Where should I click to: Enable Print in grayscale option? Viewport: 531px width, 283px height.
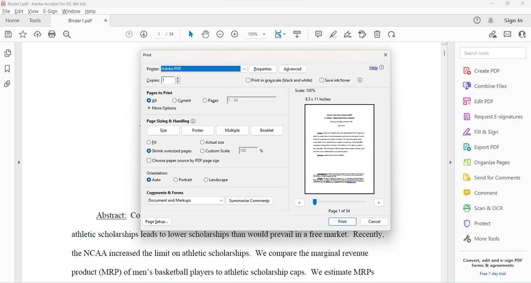point(248,80)
